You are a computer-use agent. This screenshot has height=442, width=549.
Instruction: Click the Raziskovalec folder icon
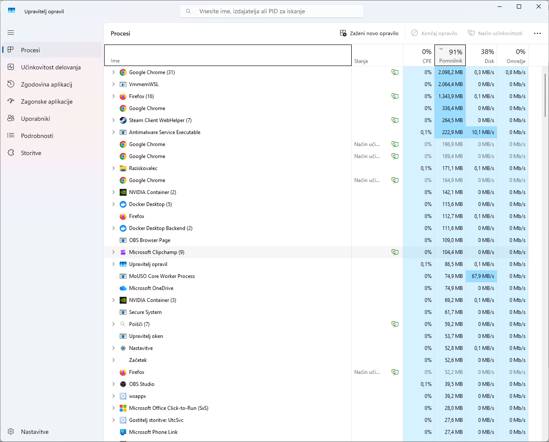point(123,168)
